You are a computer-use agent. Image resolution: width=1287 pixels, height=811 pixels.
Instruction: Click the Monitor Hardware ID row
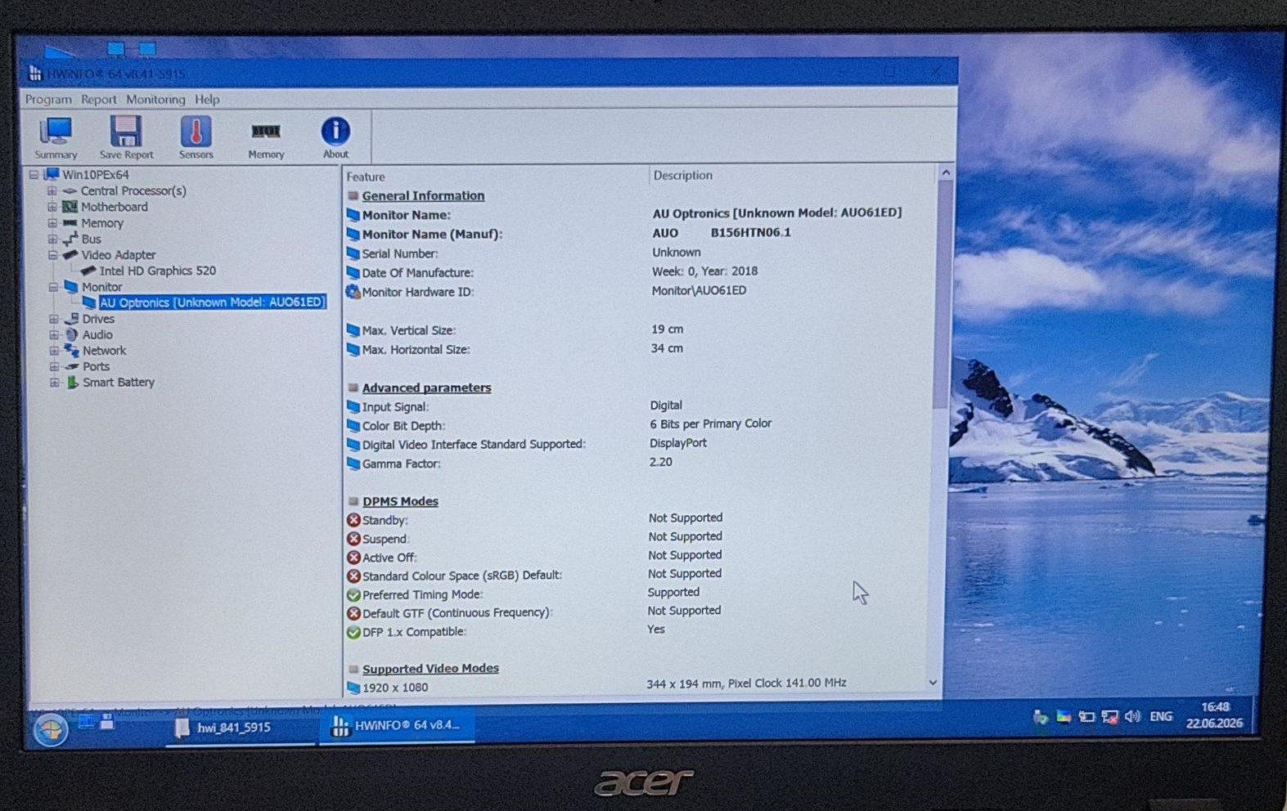[x=638, y=291]
